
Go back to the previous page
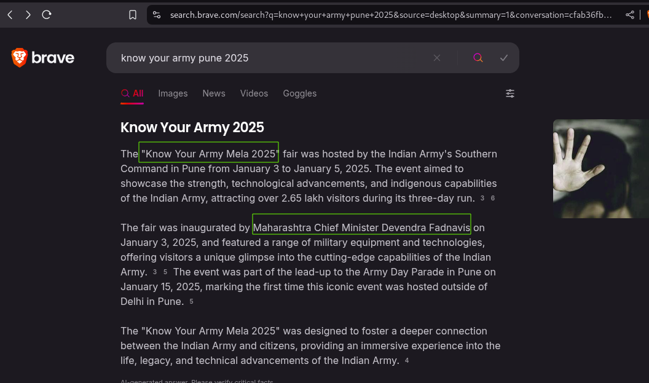click(x=10, y=15)
